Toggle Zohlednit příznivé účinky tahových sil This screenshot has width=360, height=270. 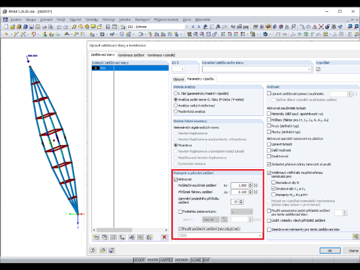pos(269,164)
